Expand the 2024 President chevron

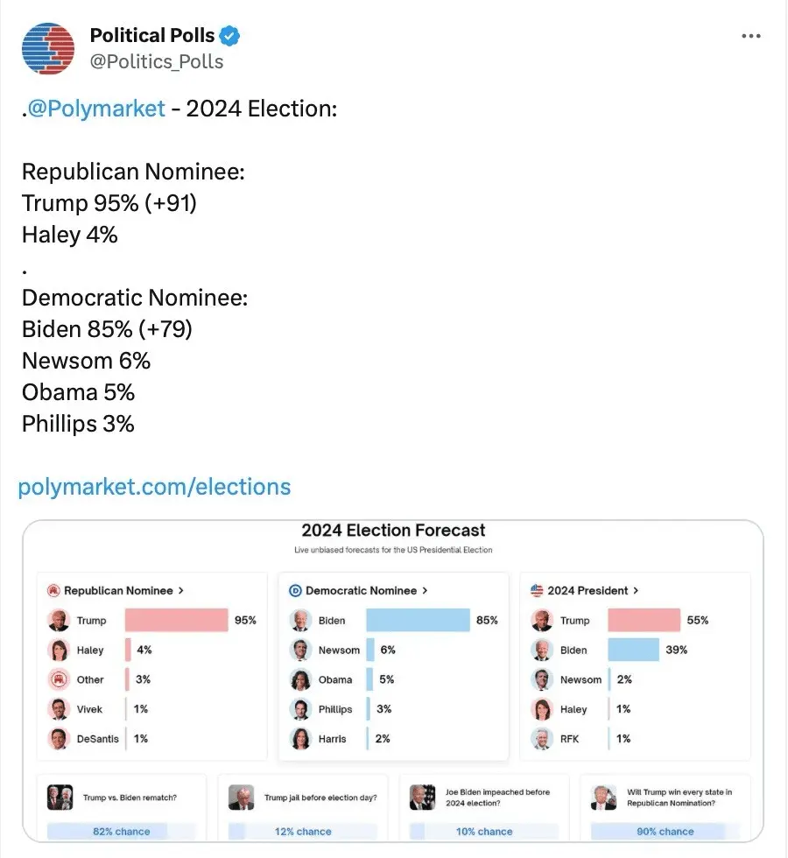coord(636,590)
